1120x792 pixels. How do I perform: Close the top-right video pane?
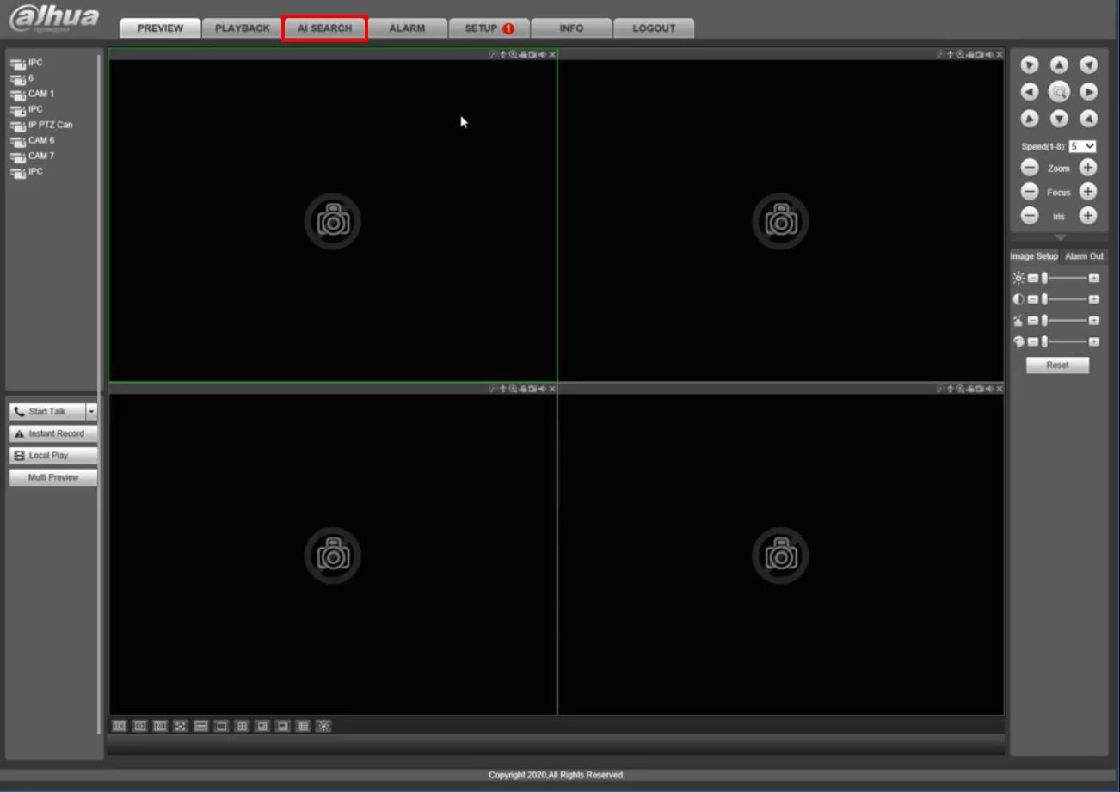[1000, 54]
